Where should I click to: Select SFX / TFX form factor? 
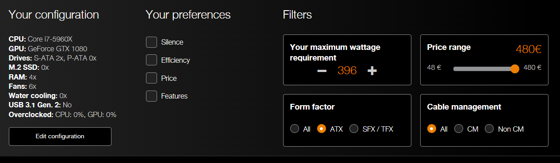(x=354, y=129)
